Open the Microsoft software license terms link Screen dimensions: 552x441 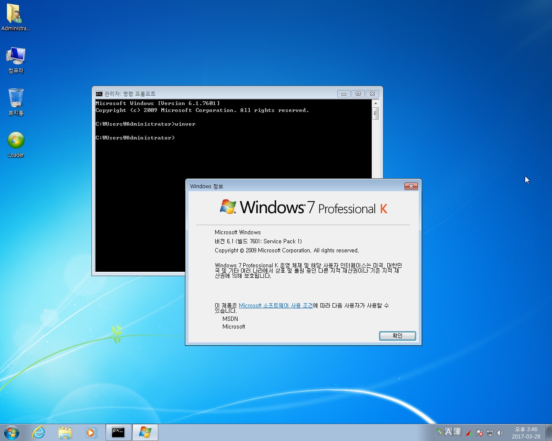click(x=276, y=305)
